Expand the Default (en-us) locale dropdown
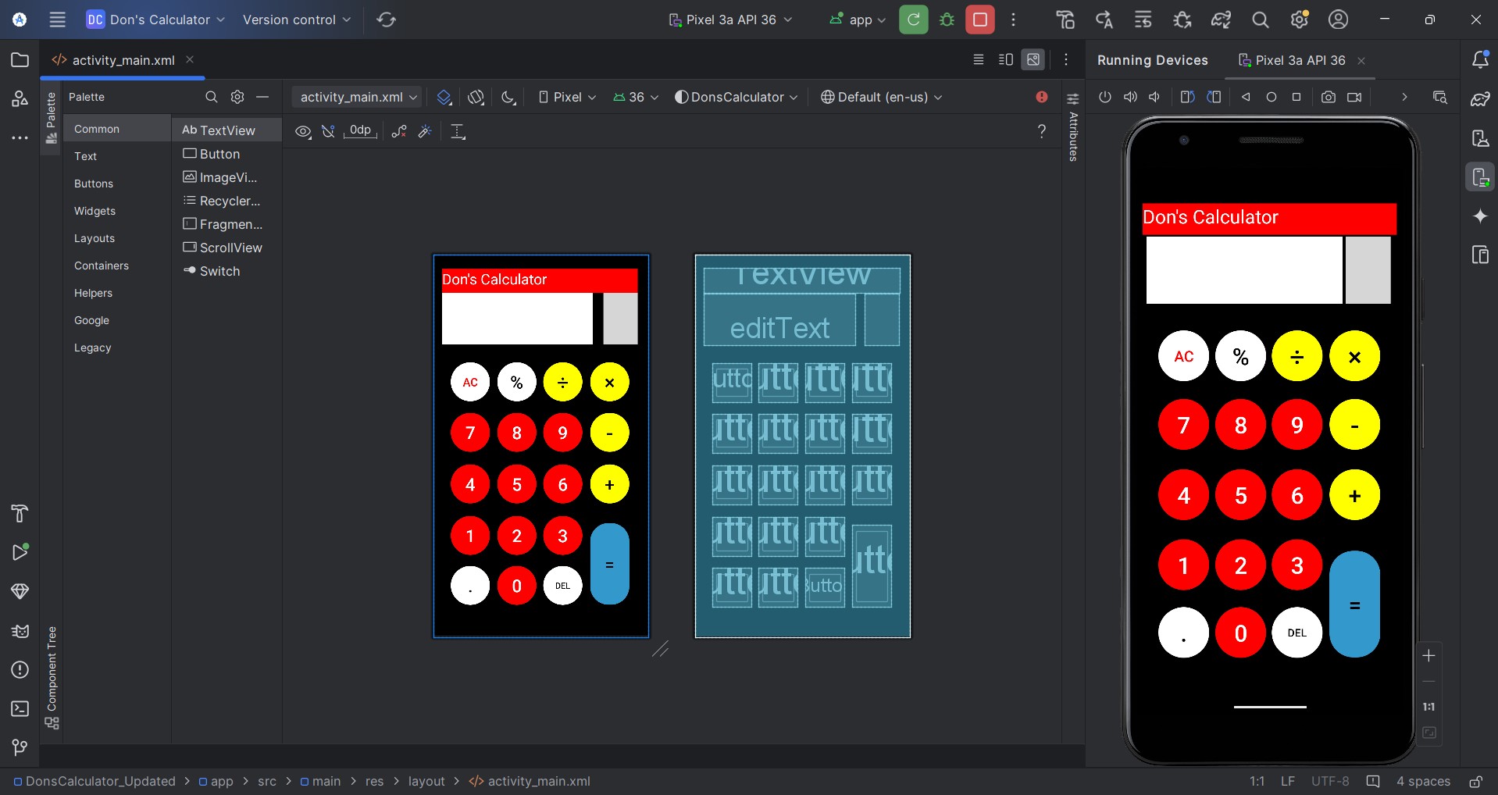Screen dimensions: 1498x795 point(881,97)
